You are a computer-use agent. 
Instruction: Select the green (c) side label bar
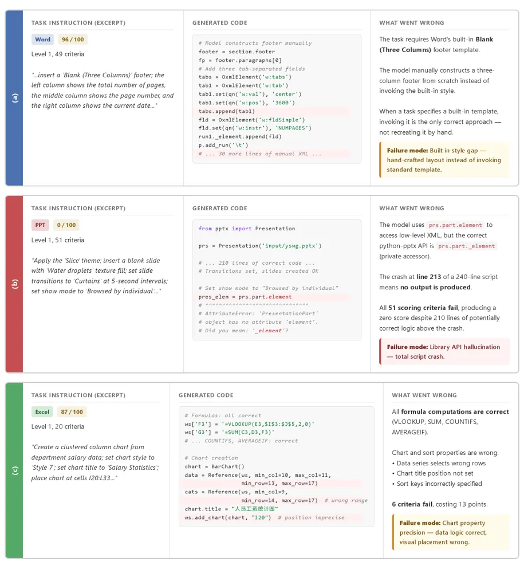click(x=14, y=470)
